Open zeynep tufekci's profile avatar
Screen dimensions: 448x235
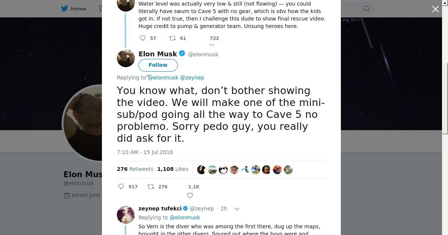(x=126, y=214)
